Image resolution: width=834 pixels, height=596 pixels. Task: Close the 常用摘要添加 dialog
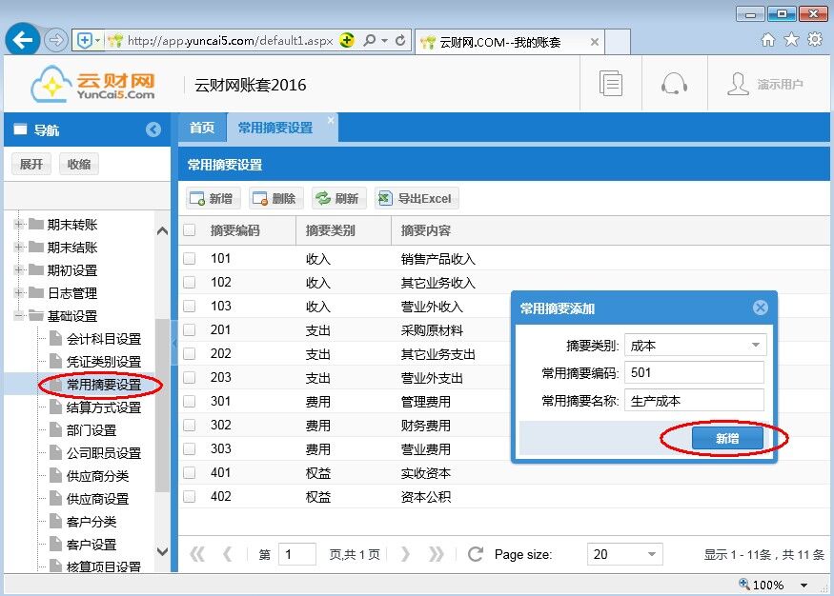click(760, 308)
